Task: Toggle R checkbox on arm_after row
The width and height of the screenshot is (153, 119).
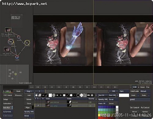Action: click(38, 105)
